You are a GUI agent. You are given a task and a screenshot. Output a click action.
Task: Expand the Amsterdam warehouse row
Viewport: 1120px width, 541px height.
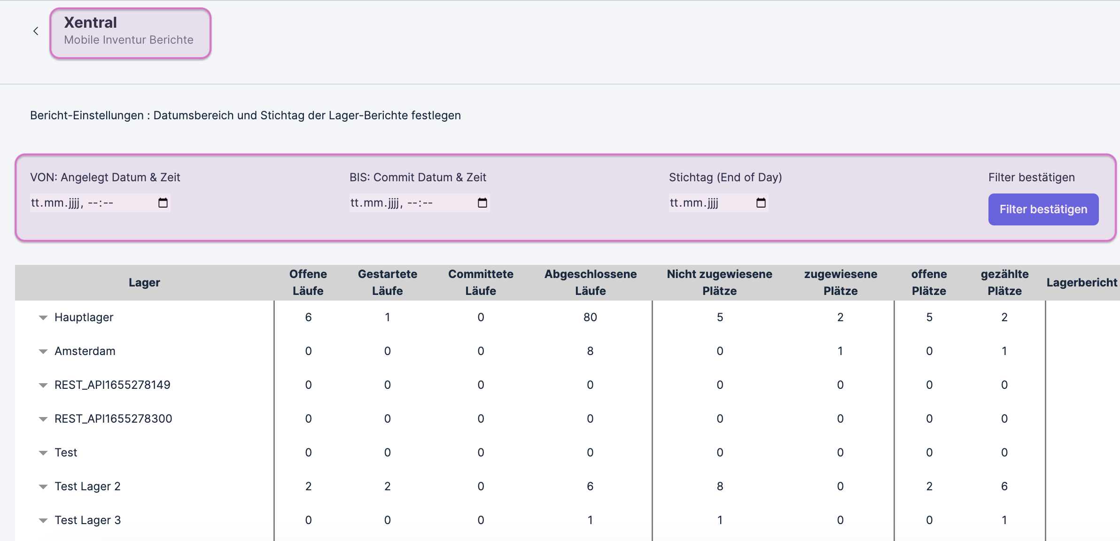[x=43, y=352]
